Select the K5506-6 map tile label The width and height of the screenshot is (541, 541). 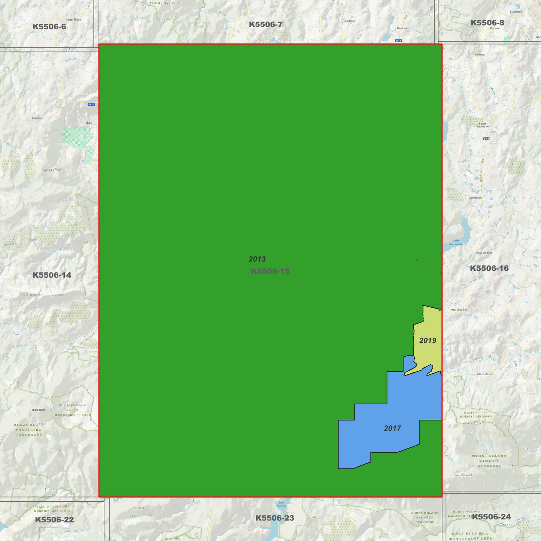pos(49,27)
